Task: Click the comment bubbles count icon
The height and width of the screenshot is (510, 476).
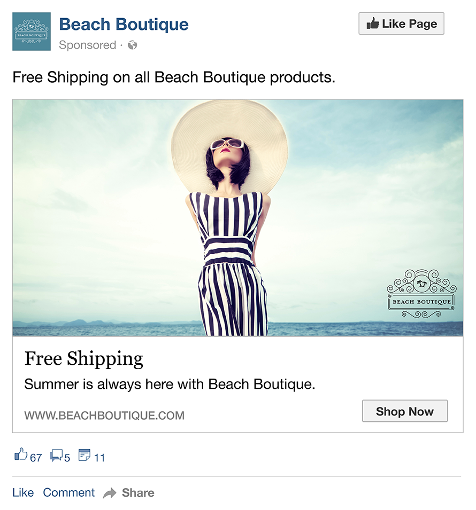Action: point(56,456)
